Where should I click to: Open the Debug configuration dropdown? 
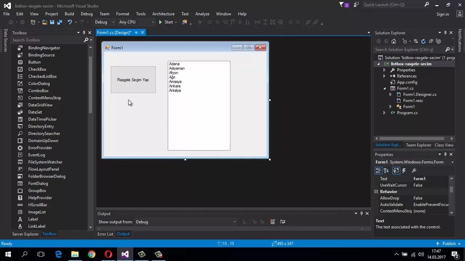(105, 22)
